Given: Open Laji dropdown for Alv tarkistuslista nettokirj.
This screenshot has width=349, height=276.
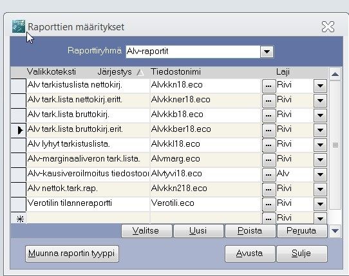Looking at the screenshot, I should pyautogui.click(x=320, y=86).
